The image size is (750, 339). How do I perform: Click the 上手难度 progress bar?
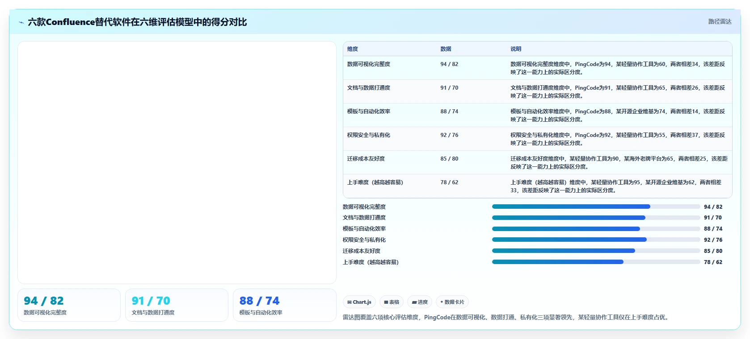596,262
